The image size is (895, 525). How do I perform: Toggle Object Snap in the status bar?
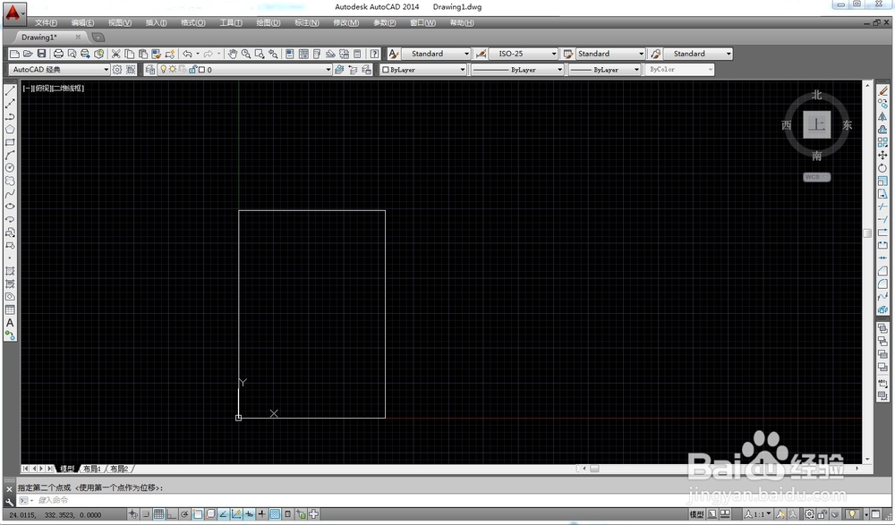[198, 514]
